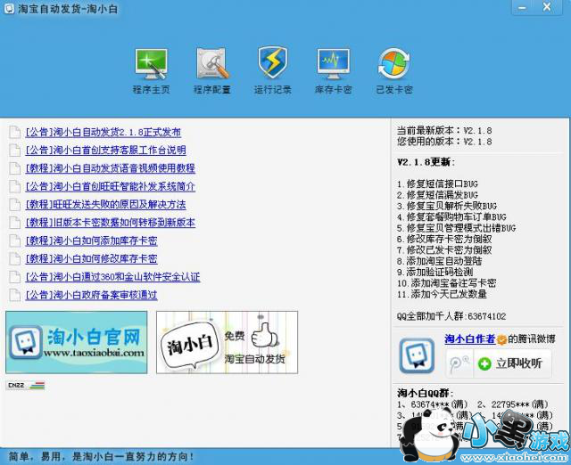Viewport: 571px width, 465px height.
Task: Click update note 7.修改已发卡密为倒叙
Action: coord(444,250)
